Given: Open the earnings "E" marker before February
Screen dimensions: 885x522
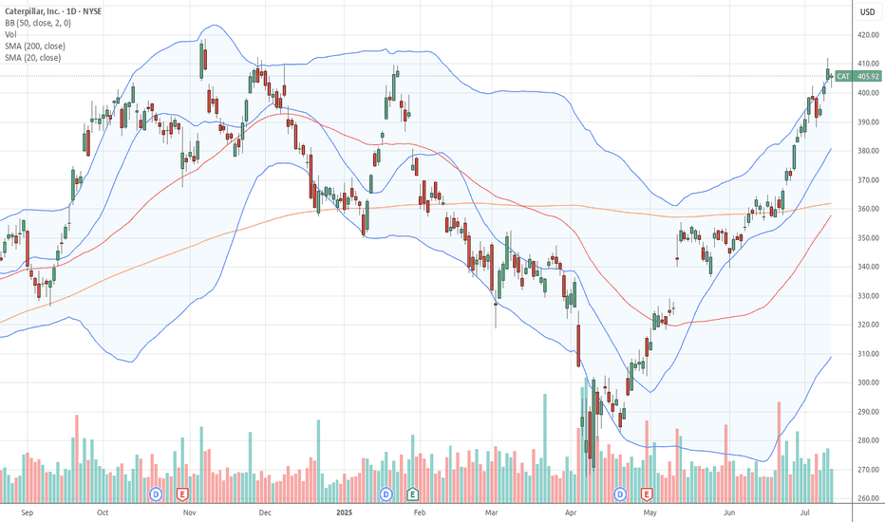Looking at the screenshot, I should [x=412, y=494].
